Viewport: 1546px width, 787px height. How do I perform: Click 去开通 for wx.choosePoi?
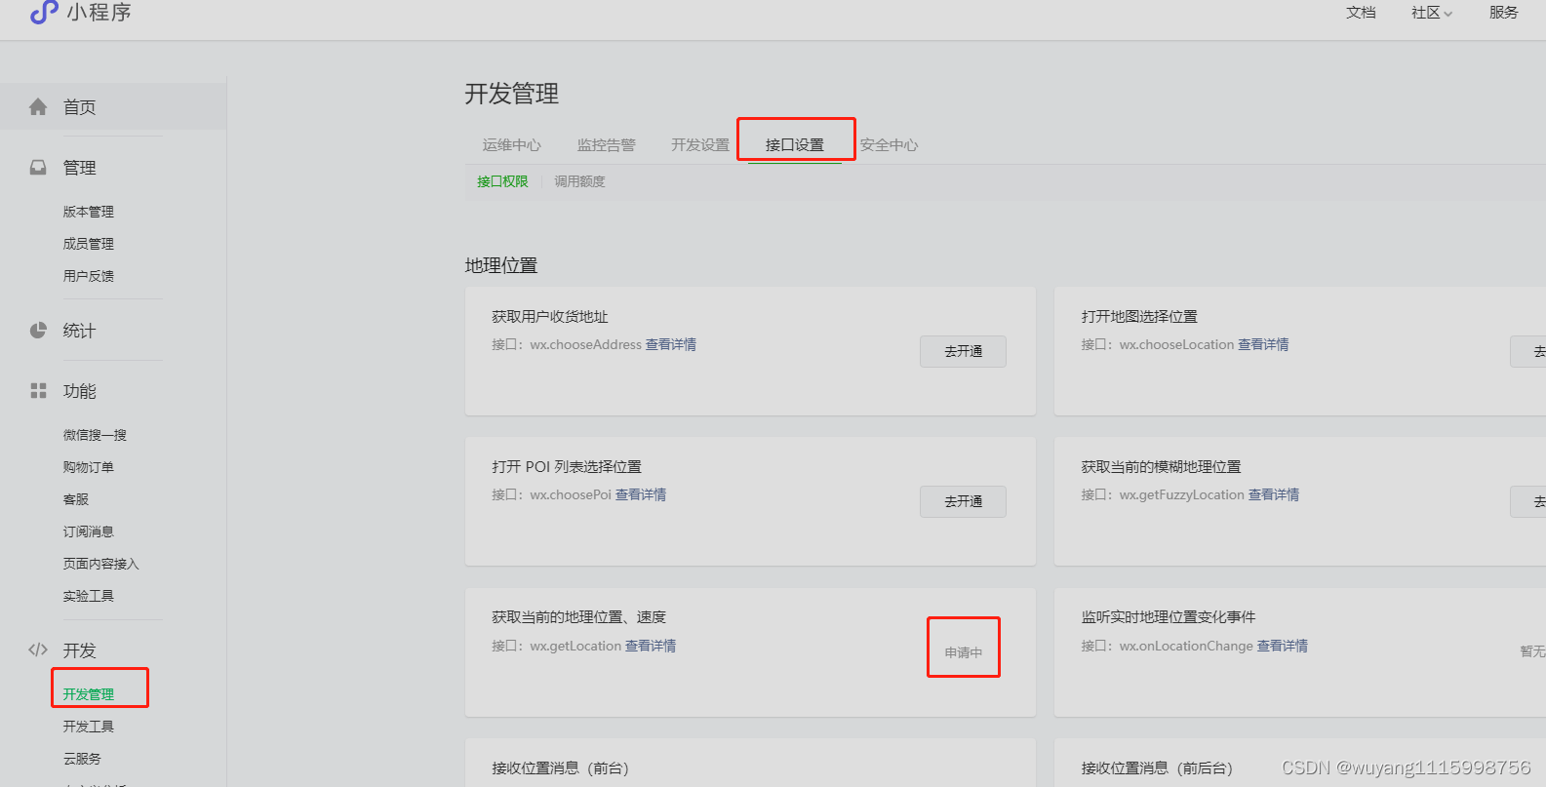(963, 501)
